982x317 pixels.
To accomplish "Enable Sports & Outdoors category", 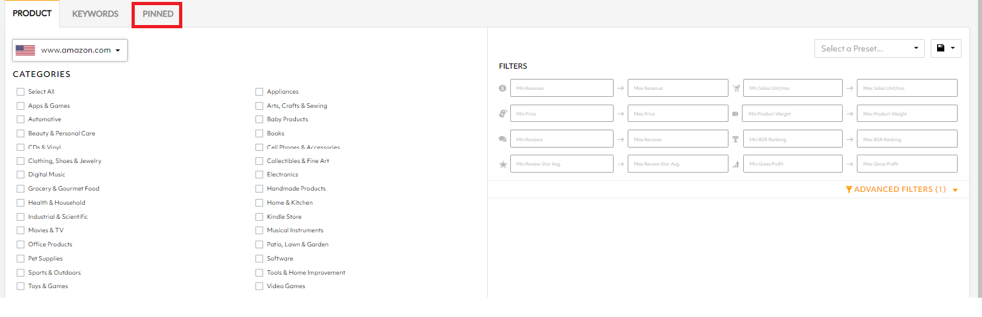I will pos(21,273).
